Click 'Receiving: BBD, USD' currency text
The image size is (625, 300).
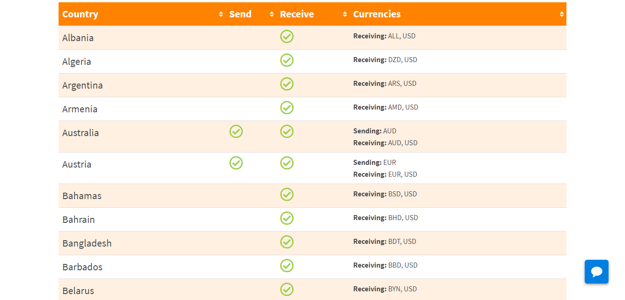click(385, 265)
